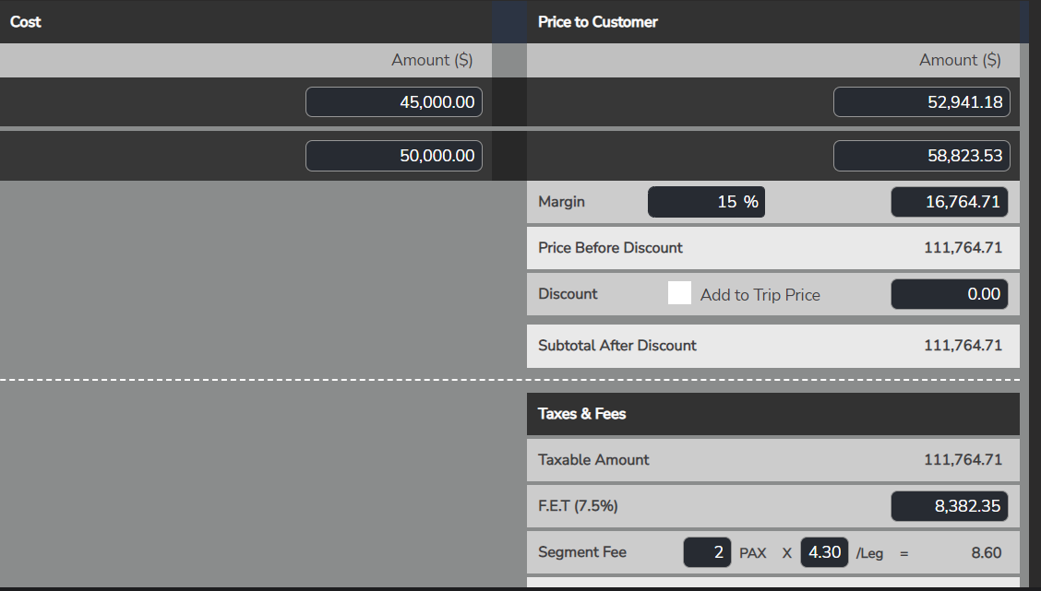This screenshot has height=591, width=1041.
Task: Click the Price Before Discount row
Action: click(772, 248)
